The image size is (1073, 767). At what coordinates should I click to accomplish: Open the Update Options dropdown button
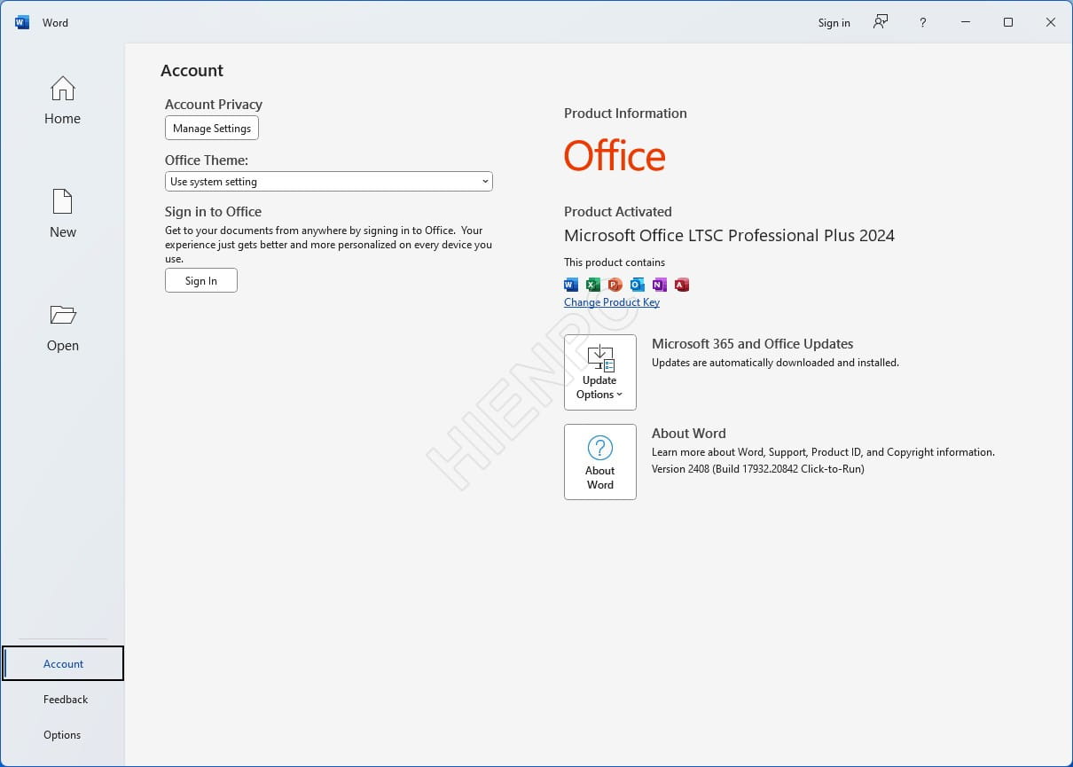click(x=600, y=372)
